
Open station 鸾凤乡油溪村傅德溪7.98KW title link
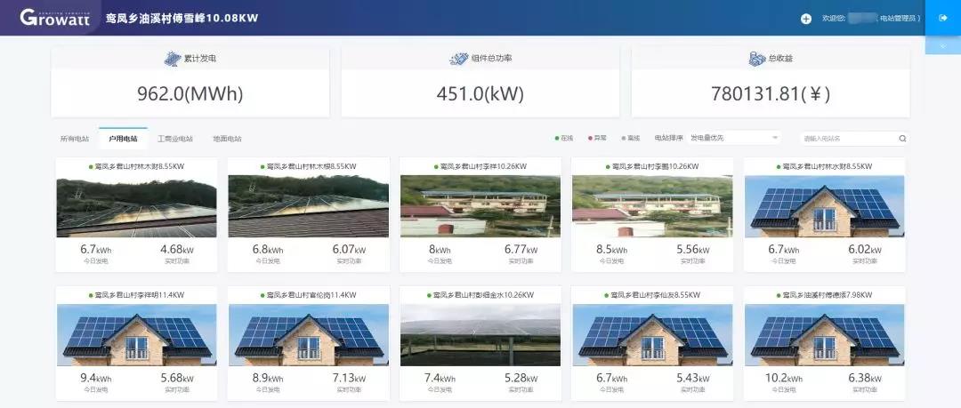coord(826,294)
